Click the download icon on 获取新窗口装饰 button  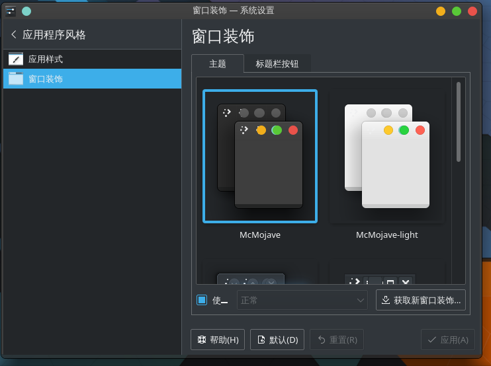tap(386, 300)
